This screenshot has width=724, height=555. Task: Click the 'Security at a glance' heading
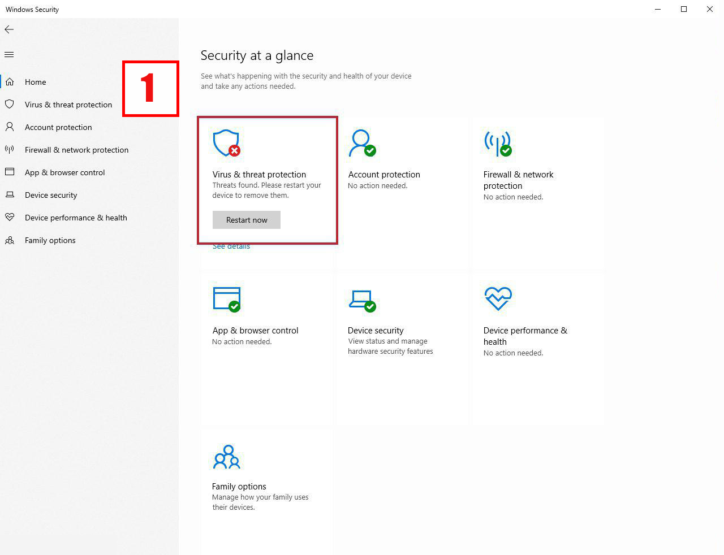tap(257, 55)
